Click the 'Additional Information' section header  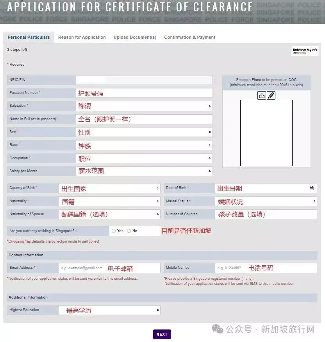tap(162, 297)
